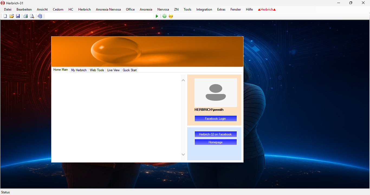
Task: Open the Nervosa menu
Action: click(x=163, y=9)
